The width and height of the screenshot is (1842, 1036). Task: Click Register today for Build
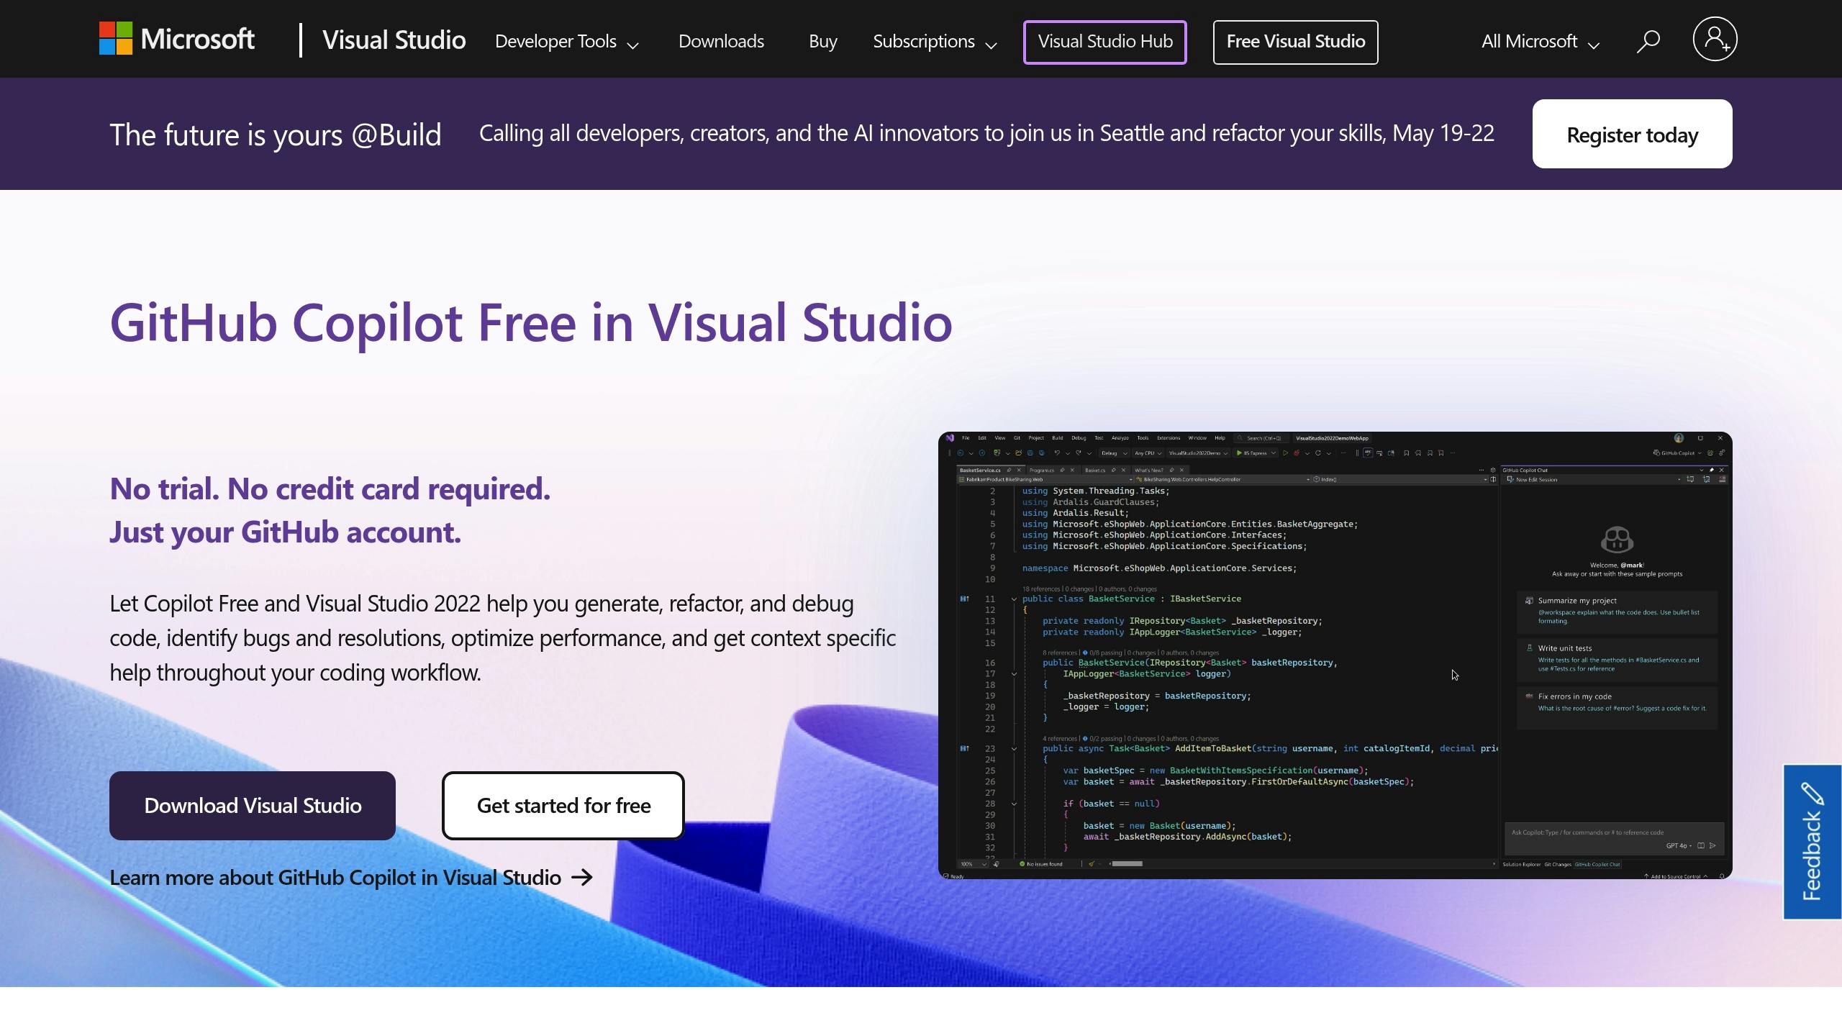[1632, 135]
